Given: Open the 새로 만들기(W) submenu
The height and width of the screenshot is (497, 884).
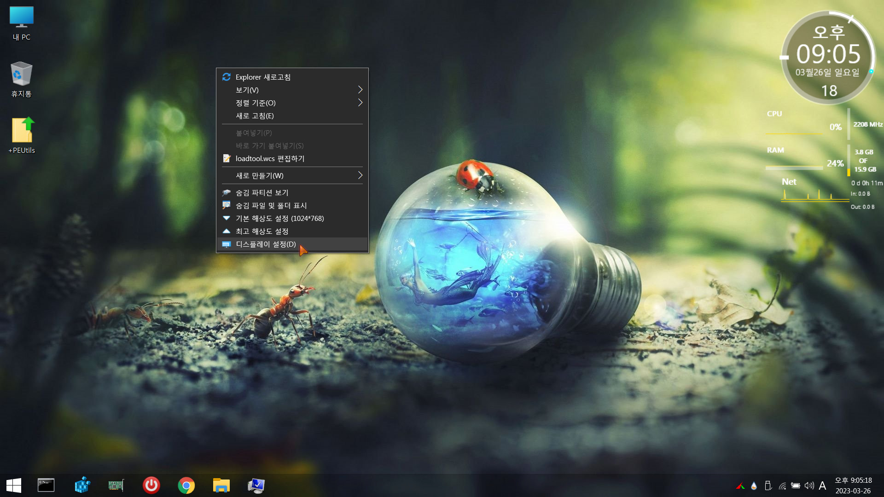Looking at the screenshot, I should (292, 175).
